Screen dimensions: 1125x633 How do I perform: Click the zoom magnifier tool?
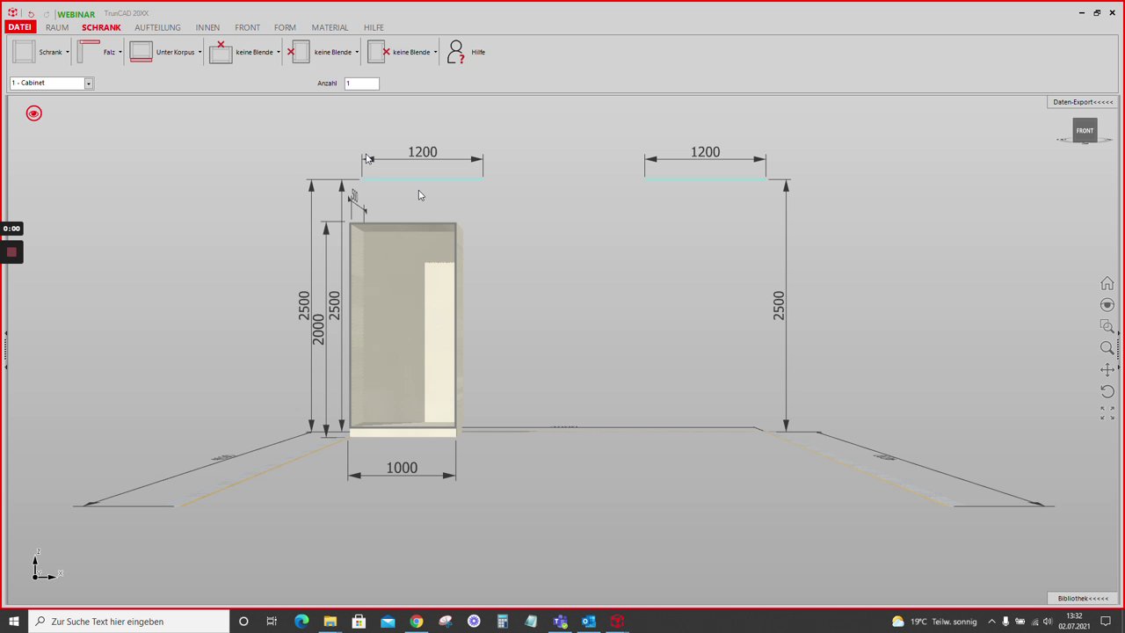pos(1107,348)
